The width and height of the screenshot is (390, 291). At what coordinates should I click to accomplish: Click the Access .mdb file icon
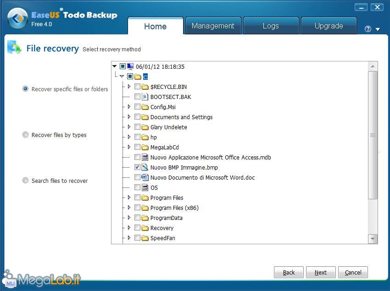pos(145,157)
